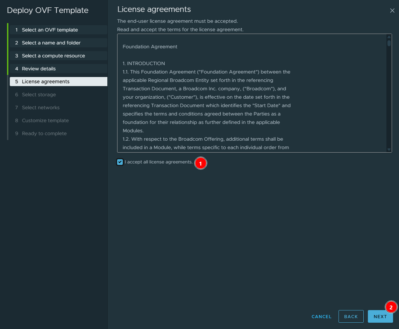399x329 pixels.
Task: Click the license scrollbar thumb
Action: 389,43
